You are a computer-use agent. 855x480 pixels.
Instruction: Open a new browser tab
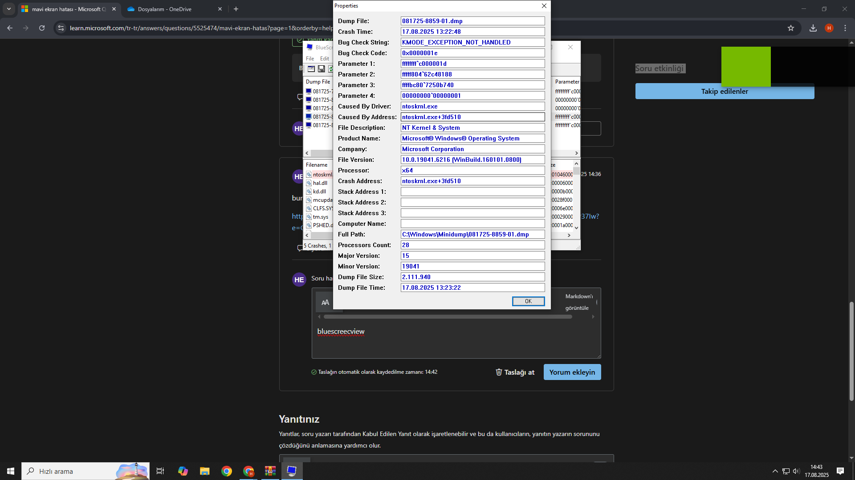point(236,9)
